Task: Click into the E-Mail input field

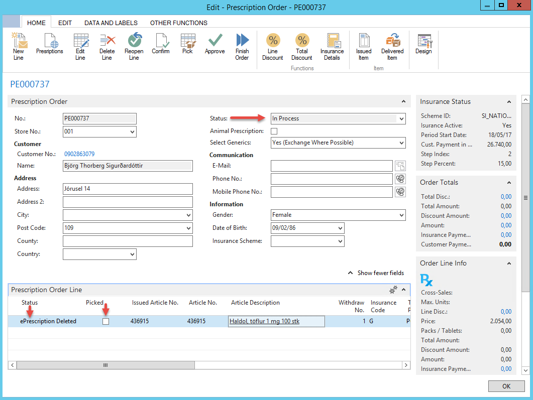Action: pos(331,166)
